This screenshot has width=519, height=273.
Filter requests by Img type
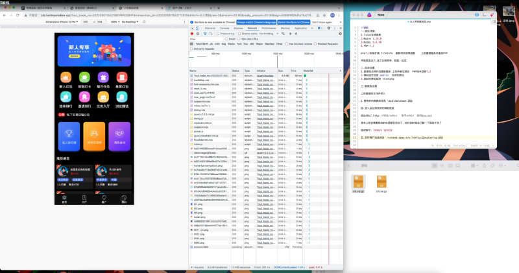224,43
